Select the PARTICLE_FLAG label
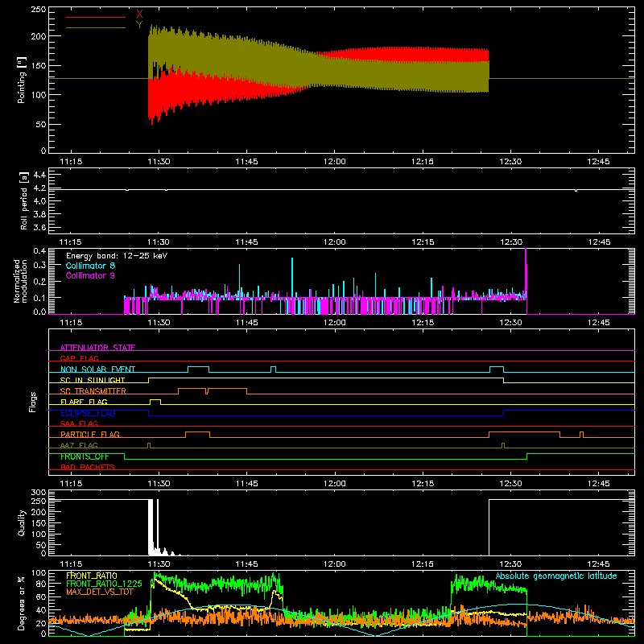 pyautogui.click(x=90, y=434)
